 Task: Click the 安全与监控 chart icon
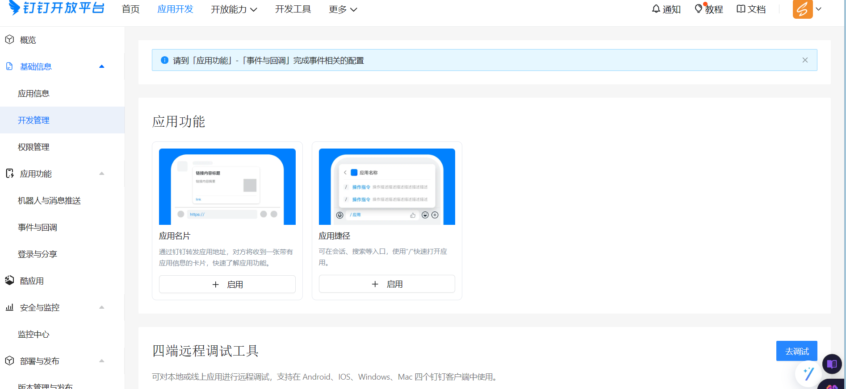(x=9, y=307)
